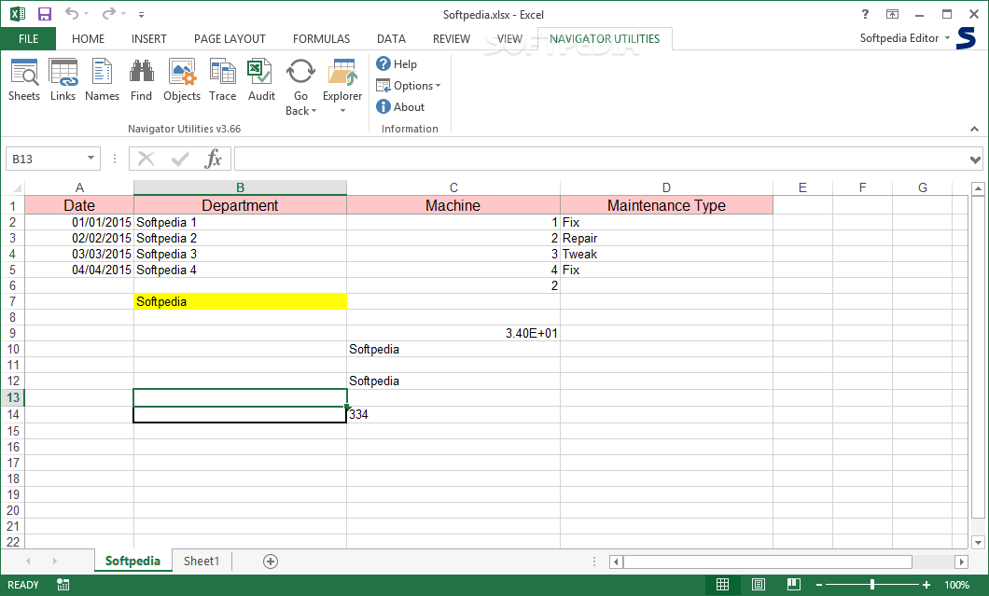
Task: Click the Insert Function fx button
Action: tap(213, 159)
